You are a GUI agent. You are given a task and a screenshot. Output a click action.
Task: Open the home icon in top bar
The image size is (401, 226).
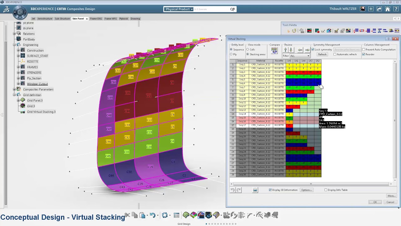[388, 9]
